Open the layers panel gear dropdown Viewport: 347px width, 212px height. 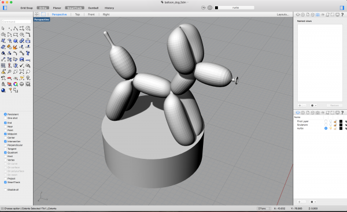click(x=313, y=202)
